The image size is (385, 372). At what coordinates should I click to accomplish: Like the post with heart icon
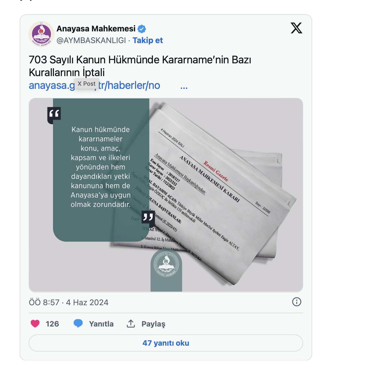(x=35, y=324)
